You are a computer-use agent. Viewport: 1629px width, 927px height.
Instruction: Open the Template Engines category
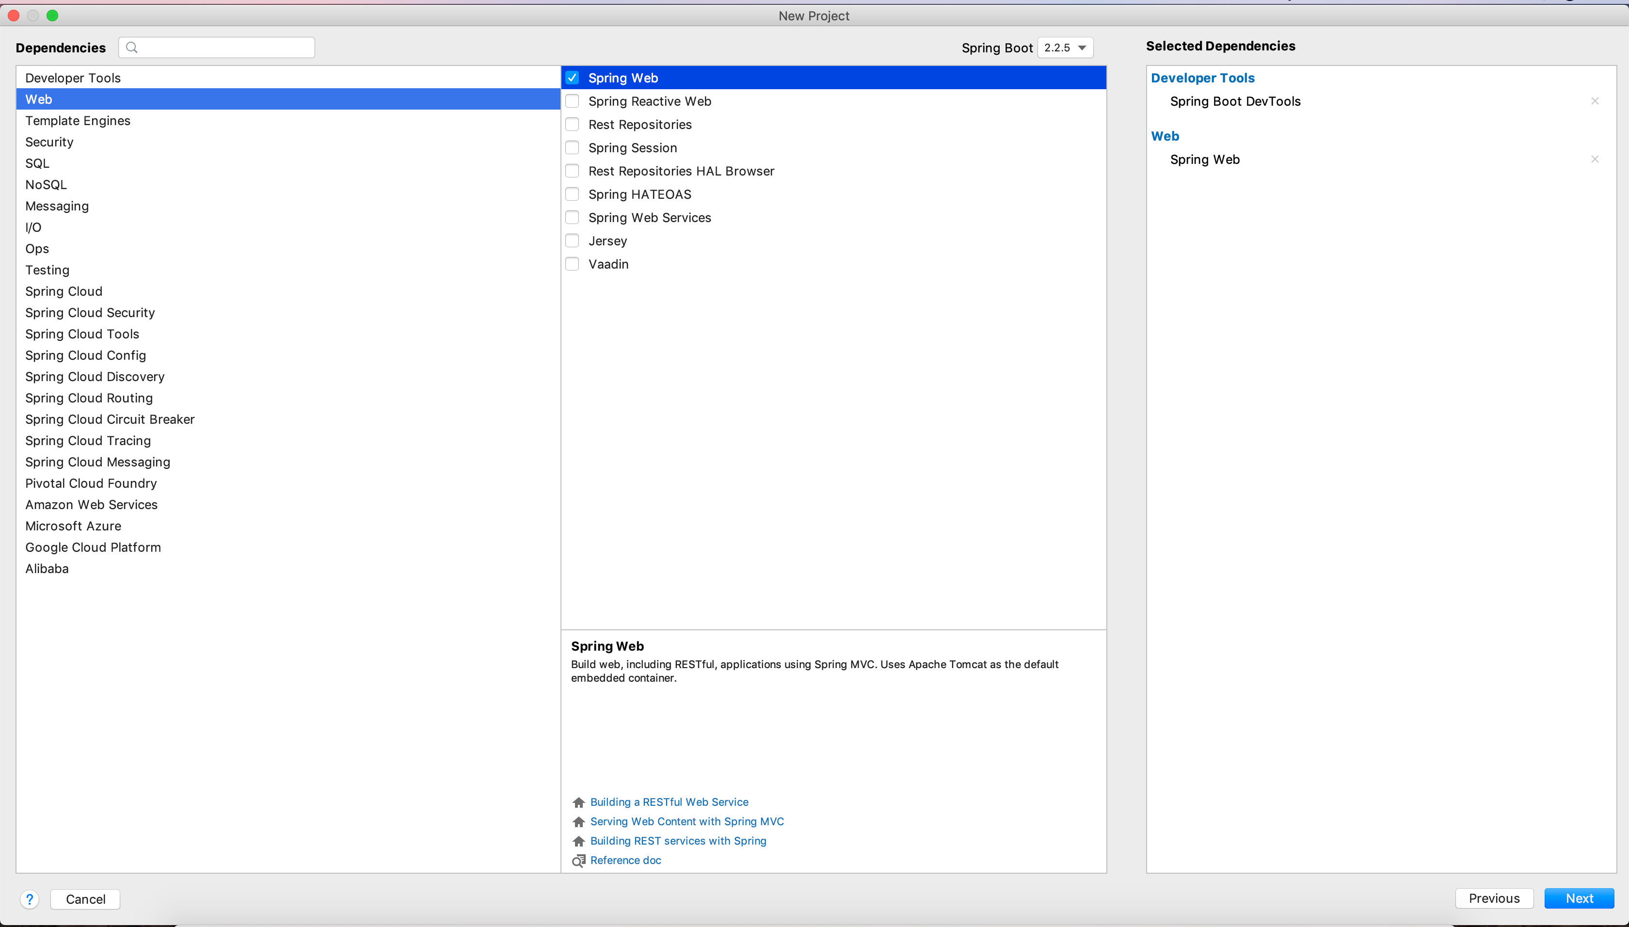(x=287, y=120)
